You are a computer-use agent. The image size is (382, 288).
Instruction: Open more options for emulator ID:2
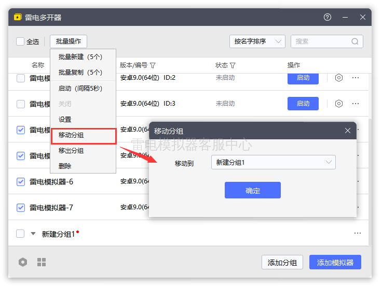(x=356, y=78)
